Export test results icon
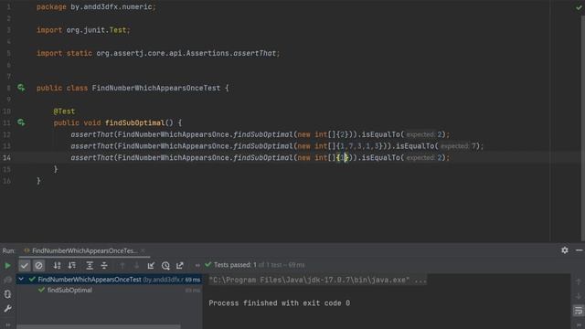This screenshot has height=329, width=585. pos(180,266)
